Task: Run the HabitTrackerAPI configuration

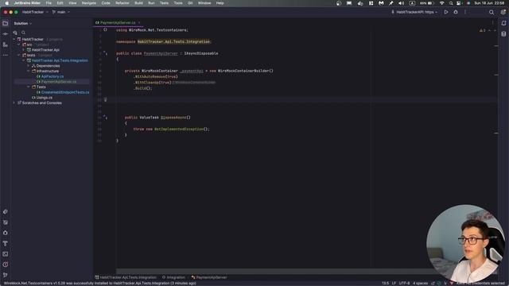Action: (x=446, y=12)
